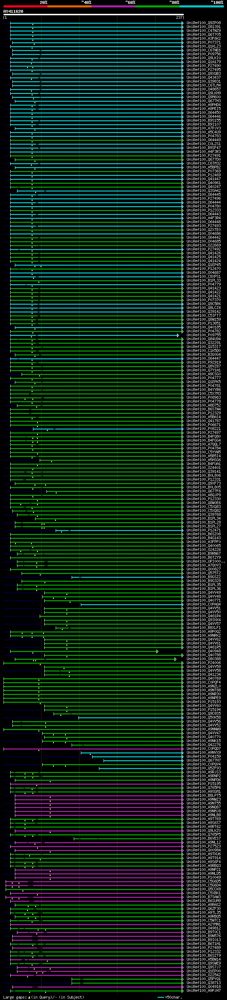The image size is (227, 1000).
Task: Select the label UniRef100_C6TNE6
Action: [204, 50]
